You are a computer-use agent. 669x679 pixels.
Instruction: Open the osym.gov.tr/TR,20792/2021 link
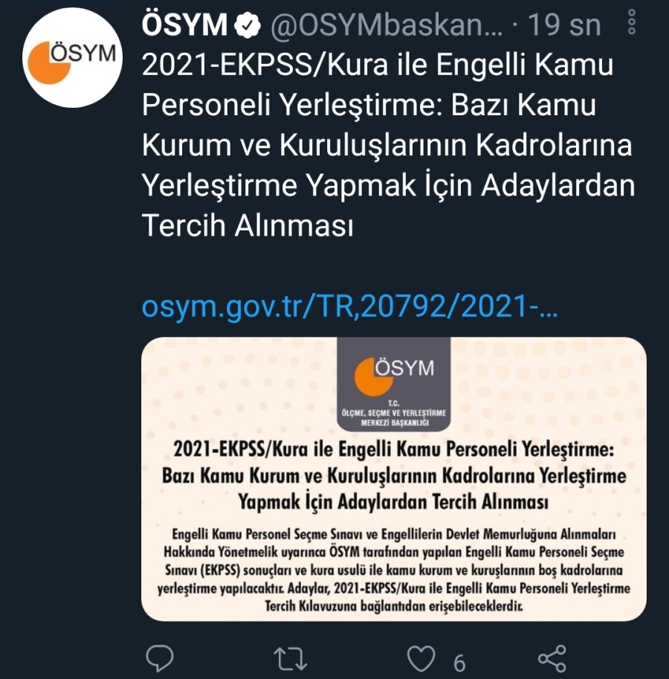tap(349, 306)
